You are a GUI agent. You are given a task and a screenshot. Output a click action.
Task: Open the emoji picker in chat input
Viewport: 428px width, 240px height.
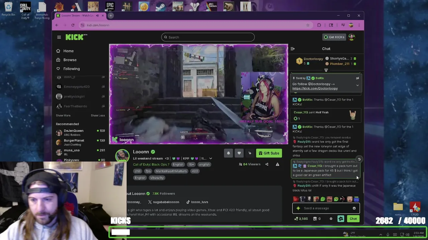tap(354, 208)
